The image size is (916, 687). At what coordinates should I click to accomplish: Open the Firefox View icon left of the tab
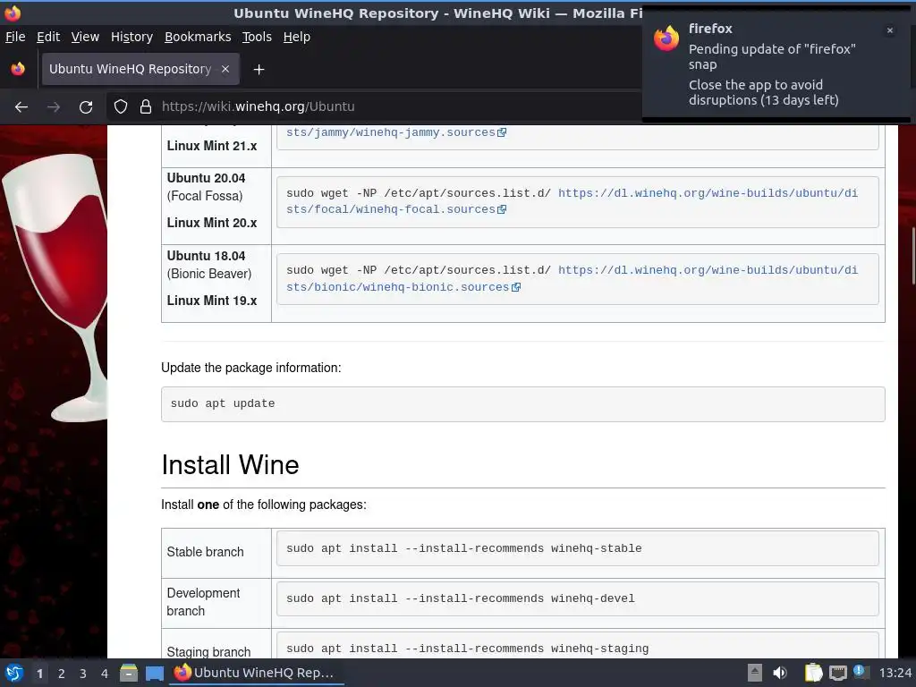pos(18,69)
